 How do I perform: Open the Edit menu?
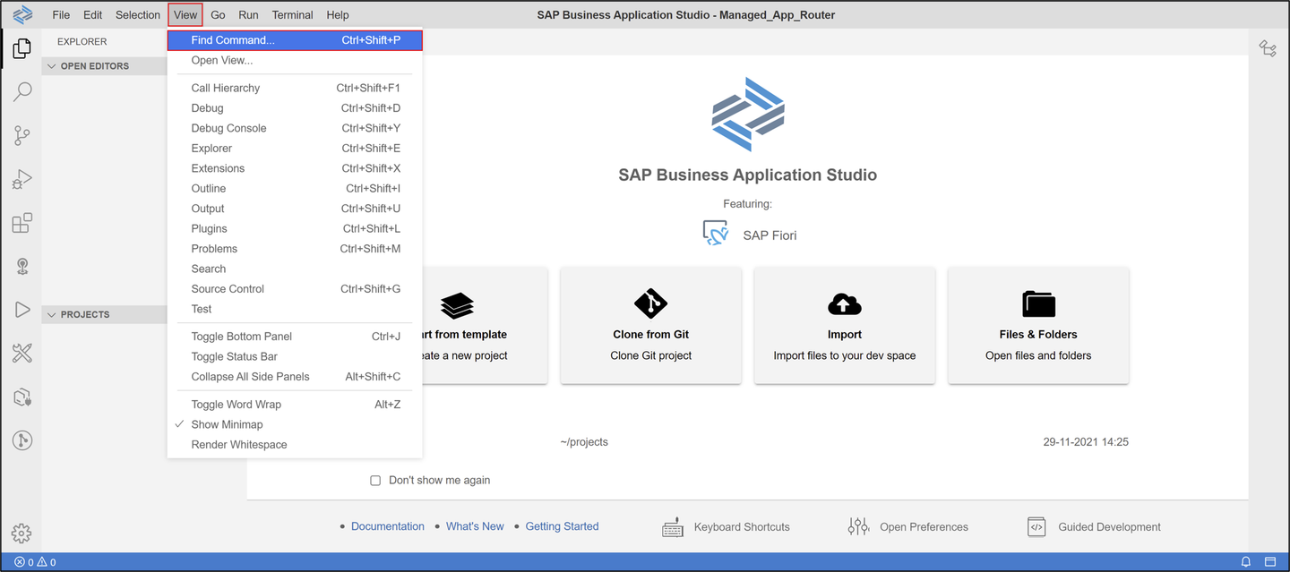[x=92, y=14]
